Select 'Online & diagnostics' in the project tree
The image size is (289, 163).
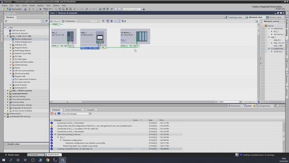tap(23, 42)
